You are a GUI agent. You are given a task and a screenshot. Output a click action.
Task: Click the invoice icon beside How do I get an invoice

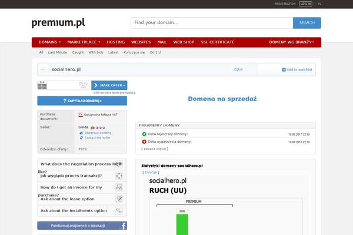119,187
